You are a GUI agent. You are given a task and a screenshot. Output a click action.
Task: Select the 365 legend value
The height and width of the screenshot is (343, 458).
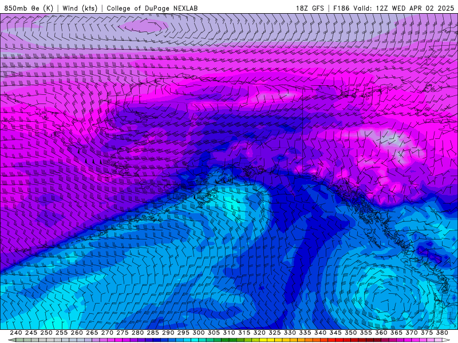[x=396, y=333]
